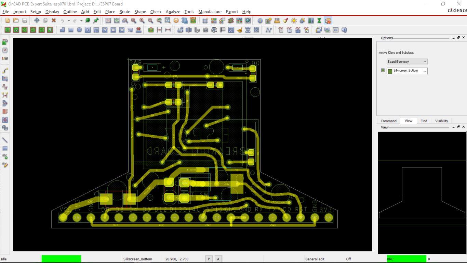
Task: Click the Idle status text
Action: tap(4, 259)
